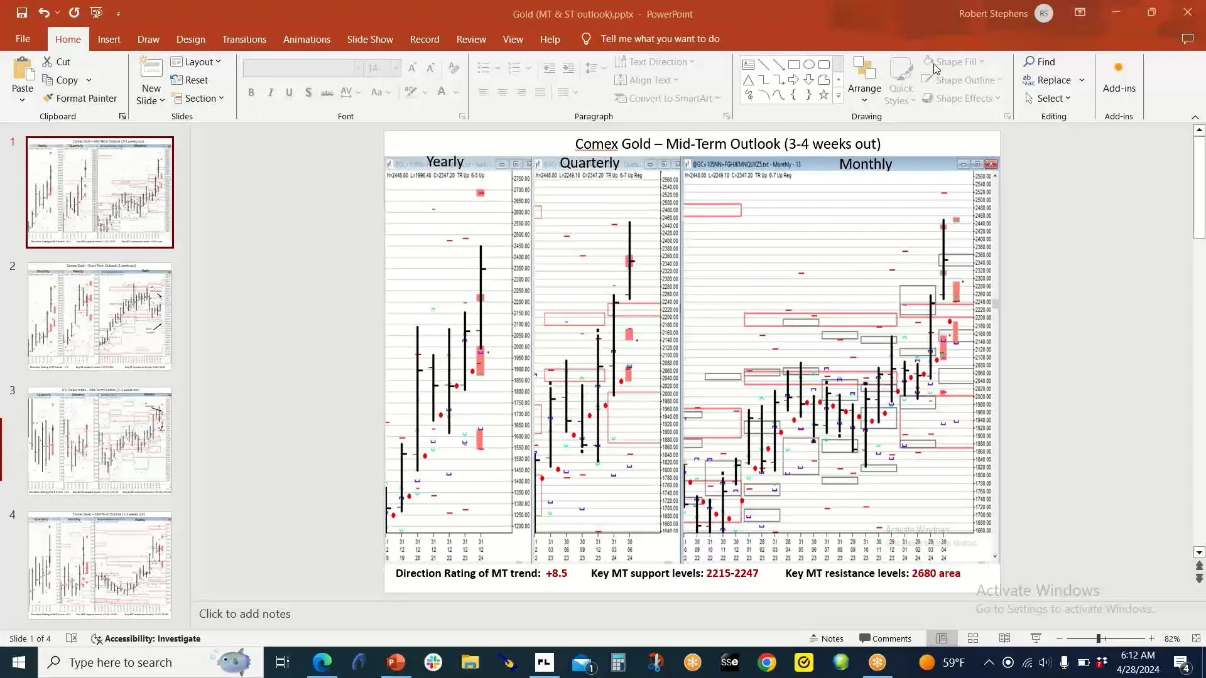Image resolution: width=1206 pixels, height=678 pixels.
Task: Open Replace dropdown arrow
Action: pos(1082,80)
